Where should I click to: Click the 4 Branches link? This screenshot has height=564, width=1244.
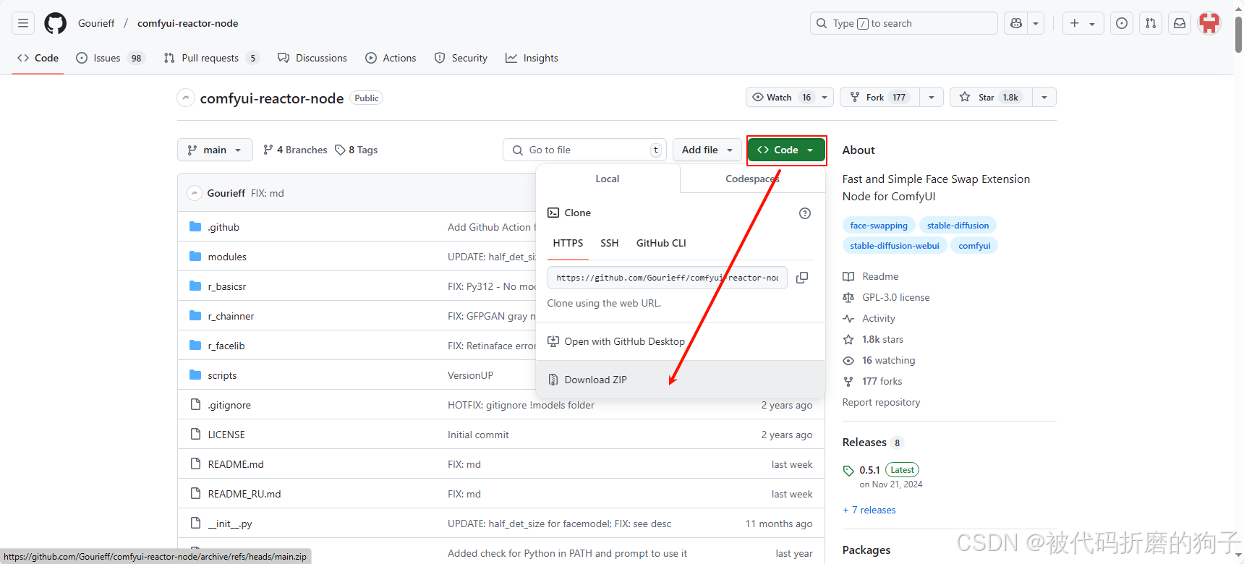pyautogui.click(x=295, y=150)
